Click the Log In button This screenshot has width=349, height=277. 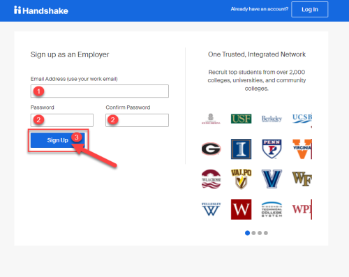[310, 10]
